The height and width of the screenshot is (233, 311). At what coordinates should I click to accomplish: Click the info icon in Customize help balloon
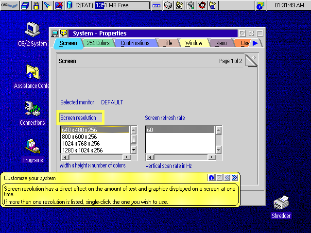tap(211, 178)
